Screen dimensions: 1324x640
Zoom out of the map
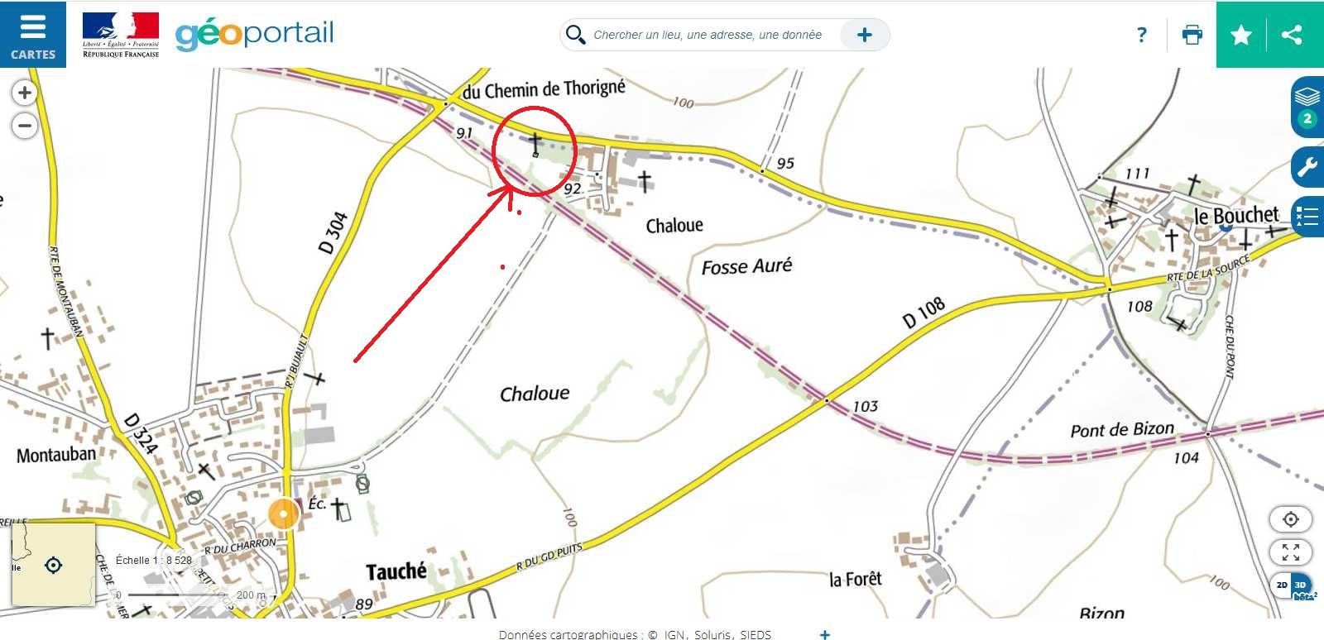click(x=25, y=127)
